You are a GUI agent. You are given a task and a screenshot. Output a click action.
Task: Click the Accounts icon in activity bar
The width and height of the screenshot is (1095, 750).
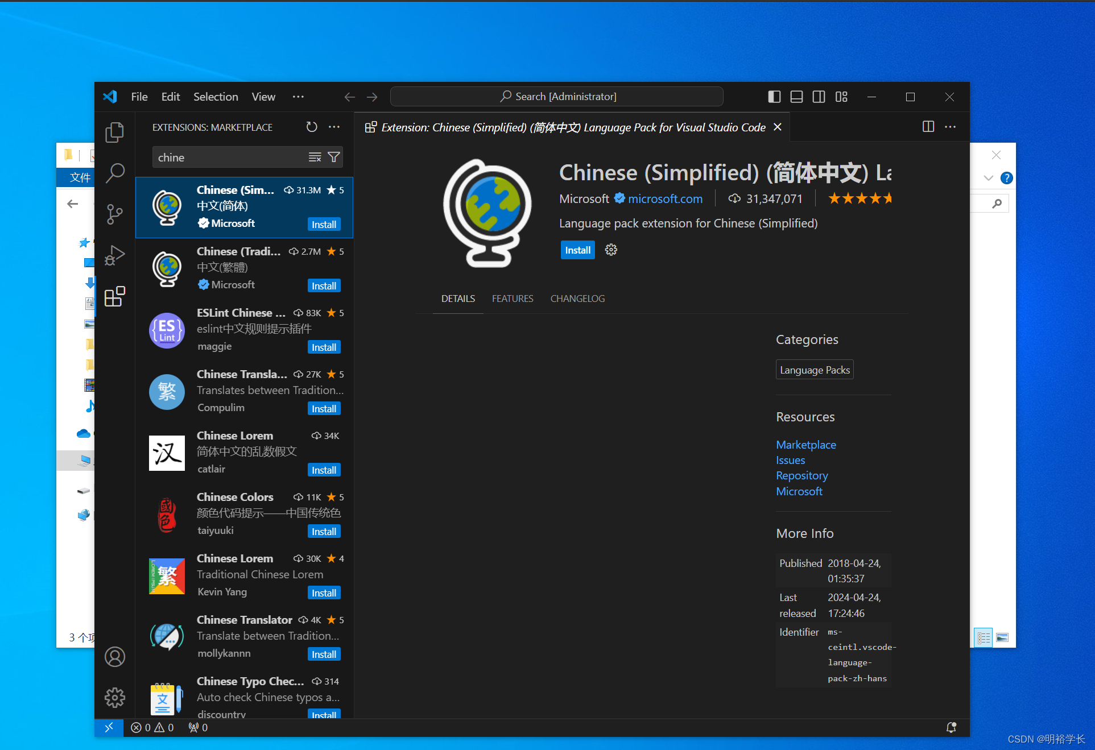point(114,657)
